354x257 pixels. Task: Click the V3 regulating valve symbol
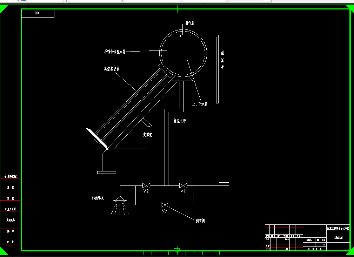click(x=165, y=205)
